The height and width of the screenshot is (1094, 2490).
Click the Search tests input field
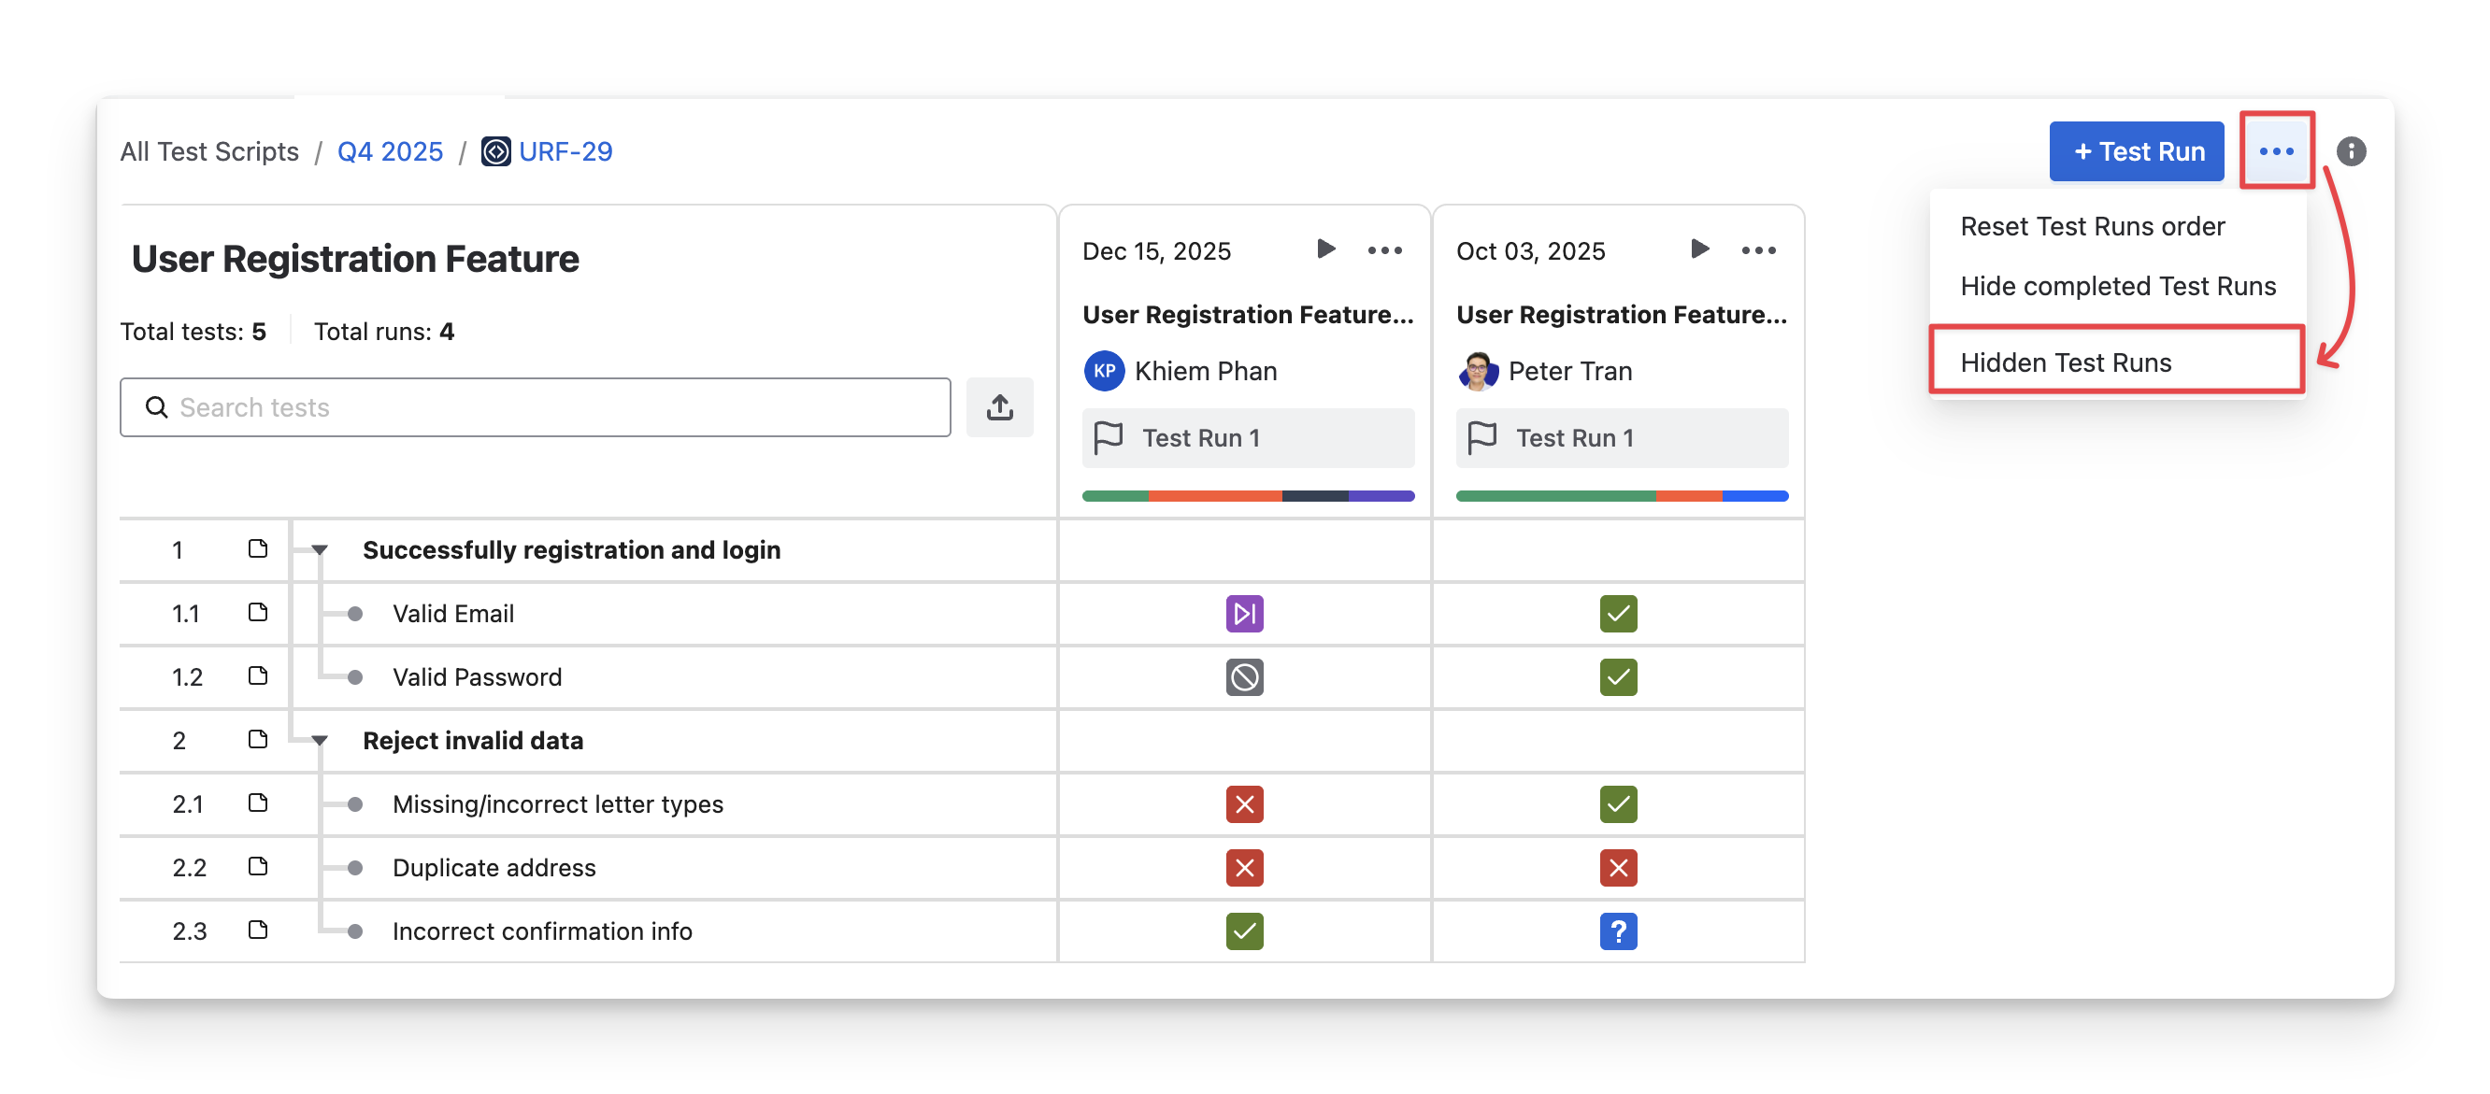(536, 408)
